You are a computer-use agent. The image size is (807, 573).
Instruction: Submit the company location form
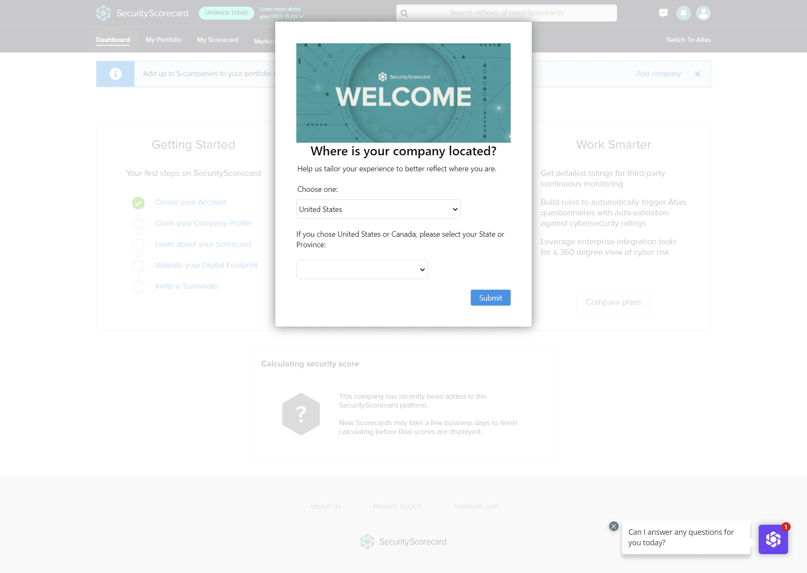point(491,298)
